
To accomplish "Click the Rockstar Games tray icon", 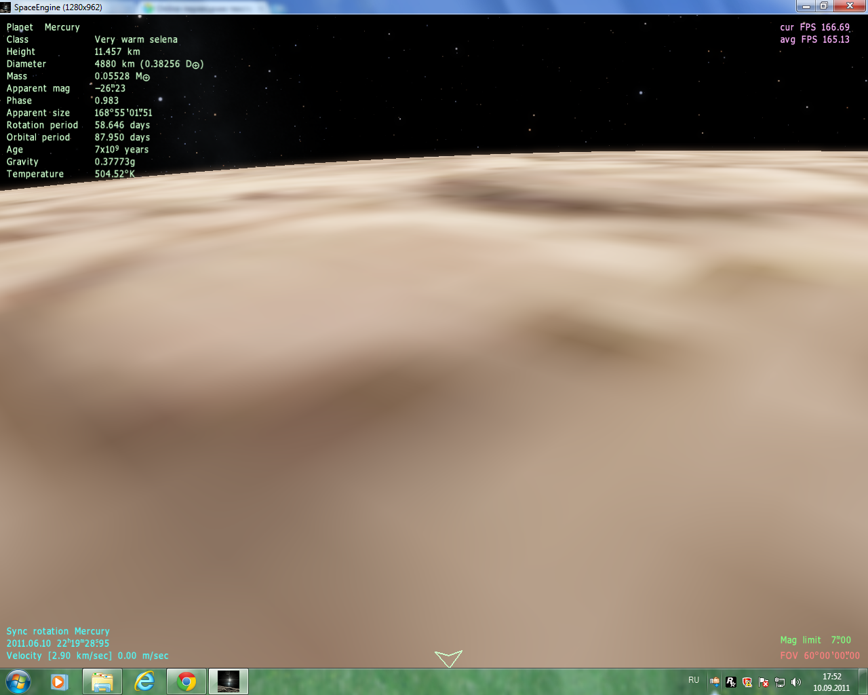I will click(731, 682).
